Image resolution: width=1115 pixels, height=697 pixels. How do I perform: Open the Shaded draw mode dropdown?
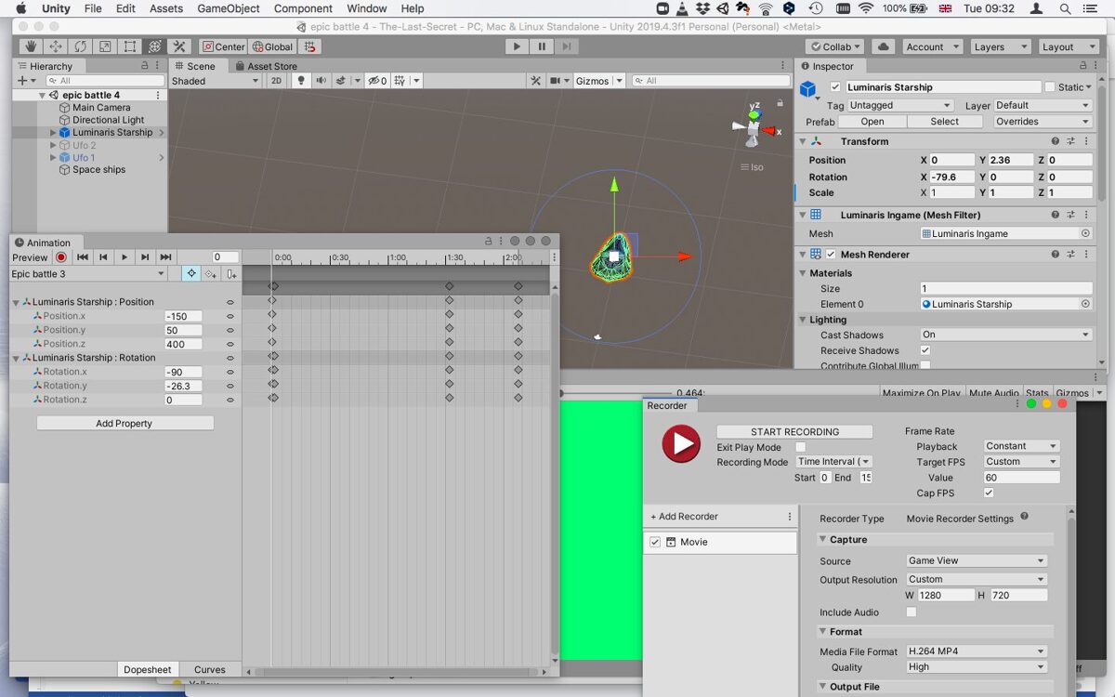coord(216,81)
